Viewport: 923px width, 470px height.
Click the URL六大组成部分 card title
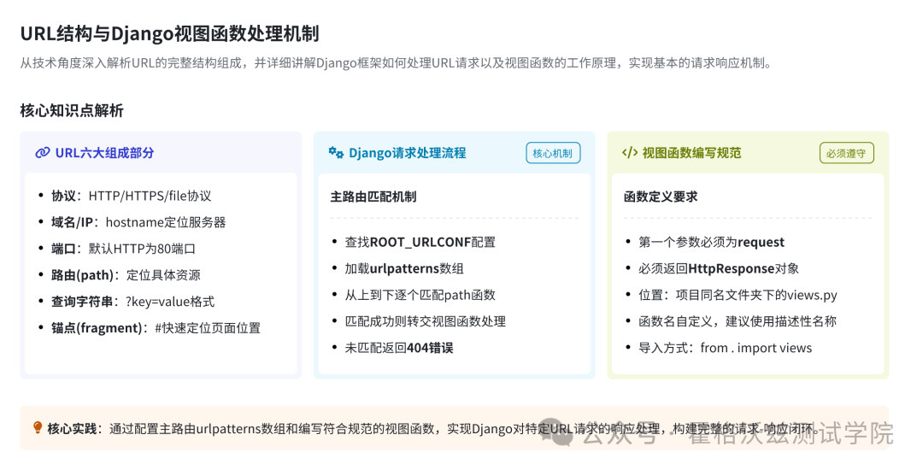(x=105, y=153)
